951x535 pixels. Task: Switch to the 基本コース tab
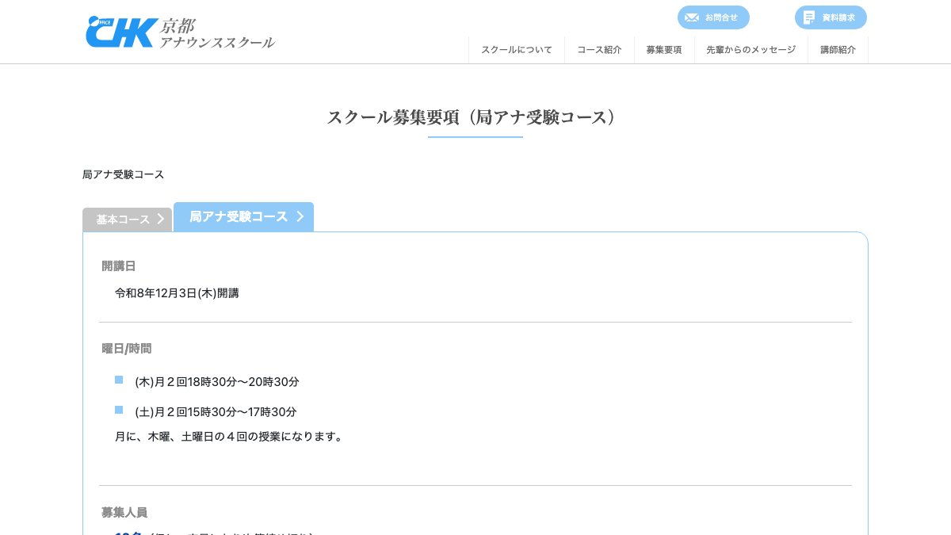[x=127, y=220]
